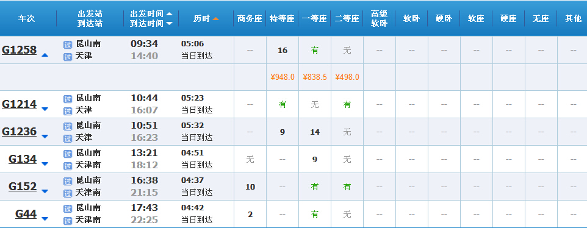Expand price details for G1214
The height and width of the screenshot is (228, 587).
tap(45, 109)
